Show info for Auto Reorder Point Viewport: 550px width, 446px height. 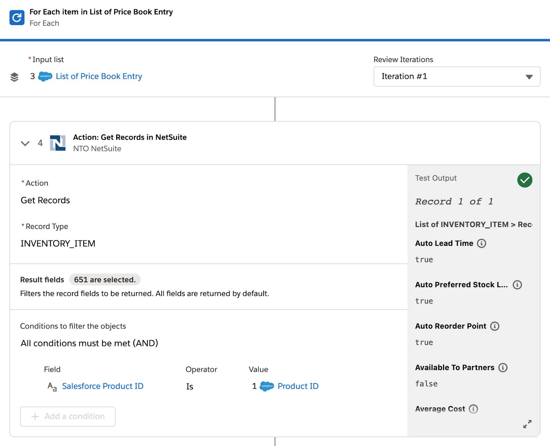(x=495, y=326)
